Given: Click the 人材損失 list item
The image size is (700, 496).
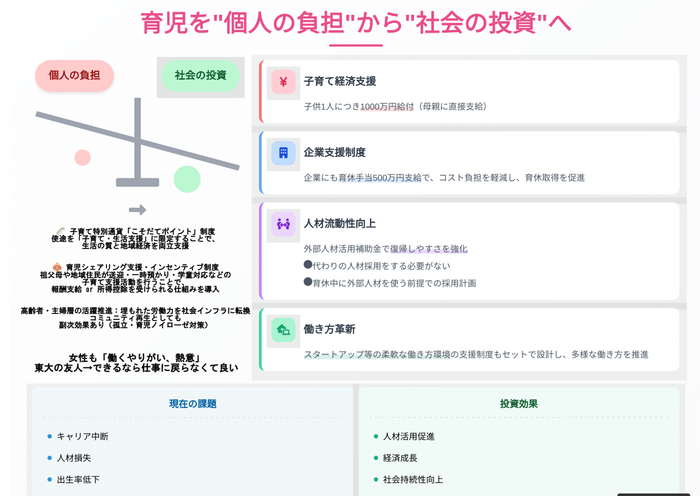Looking at the screenshot, I should click(x=74, y=458).
